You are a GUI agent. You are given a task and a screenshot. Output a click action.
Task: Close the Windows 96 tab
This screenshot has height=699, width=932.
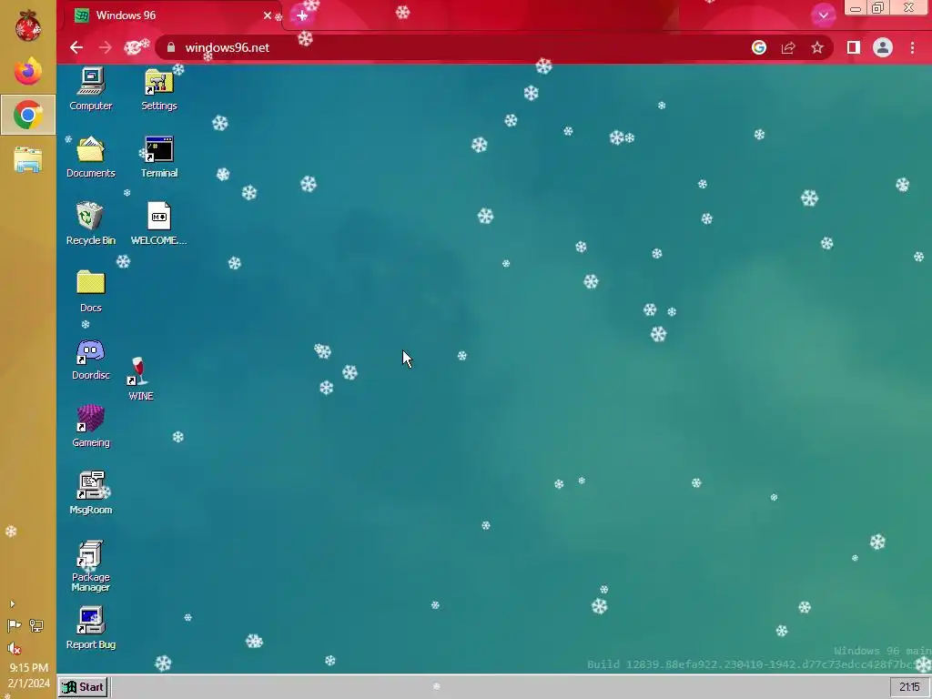(x=268, y=15)
